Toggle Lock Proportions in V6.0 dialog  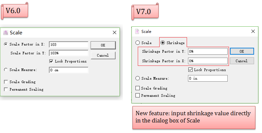[51, 61]
